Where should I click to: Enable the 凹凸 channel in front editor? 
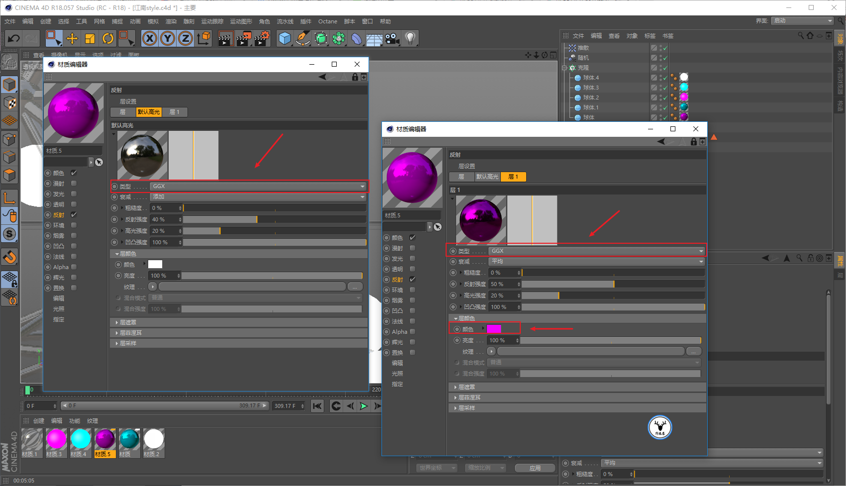[x=412, y=310]
